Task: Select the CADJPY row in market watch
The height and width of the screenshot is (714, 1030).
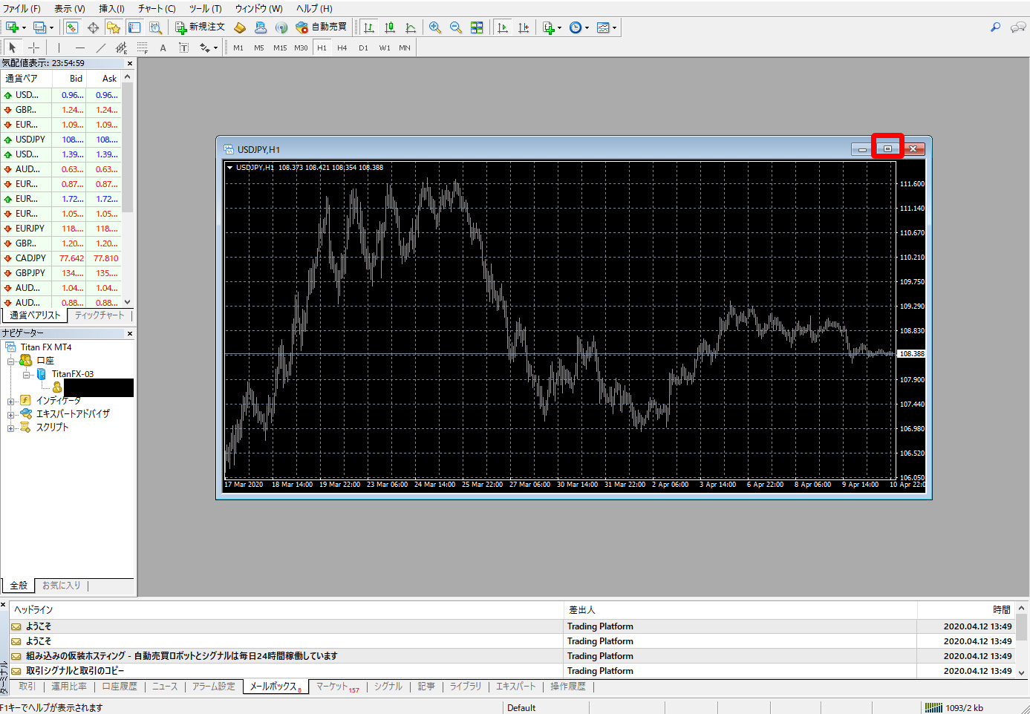Action: coord(61,258)
